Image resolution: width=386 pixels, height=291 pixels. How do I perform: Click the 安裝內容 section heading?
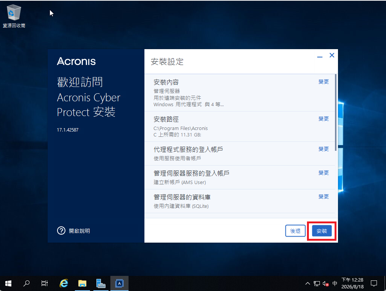(166, 82)
